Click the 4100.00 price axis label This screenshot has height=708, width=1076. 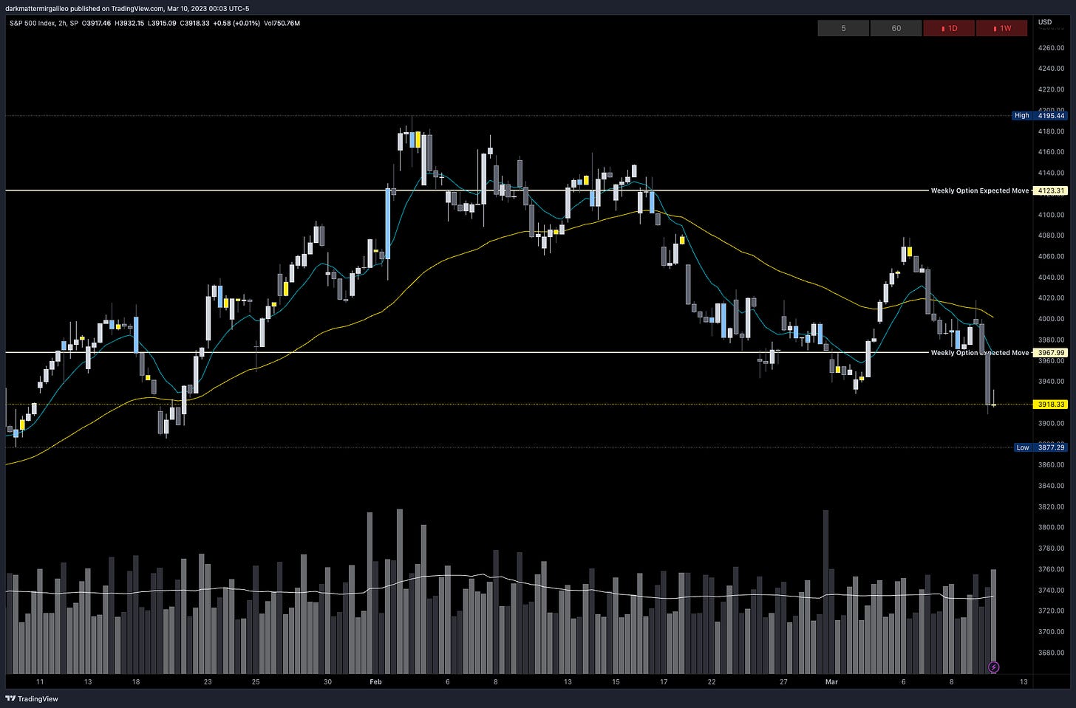tap(1051, 215)
